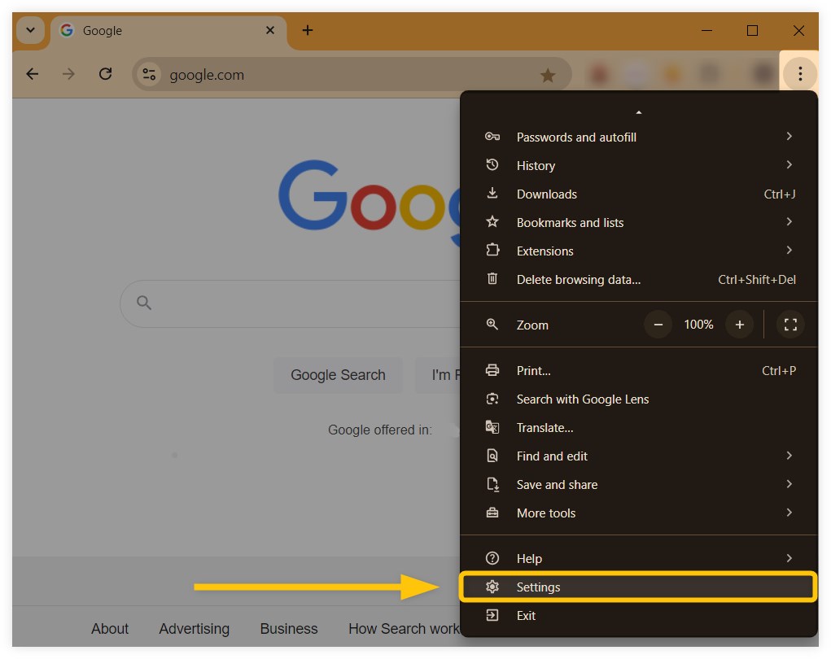Image resolution: width=831 pixels, height=659 pixels.
Task: Click the browser back arrow
Action: 33,74
